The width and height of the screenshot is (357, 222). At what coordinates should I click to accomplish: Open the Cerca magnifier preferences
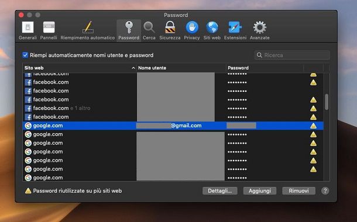[x=149, y=31]
